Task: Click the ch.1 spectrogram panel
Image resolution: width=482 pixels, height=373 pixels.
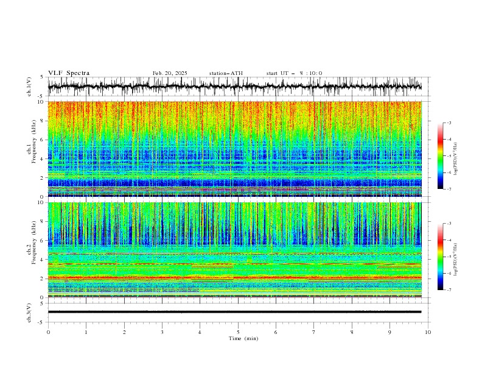Action: pyautogui.click(x=234, y=149)
